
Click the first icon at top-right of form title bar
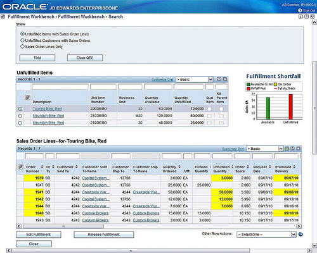point(301,16)
